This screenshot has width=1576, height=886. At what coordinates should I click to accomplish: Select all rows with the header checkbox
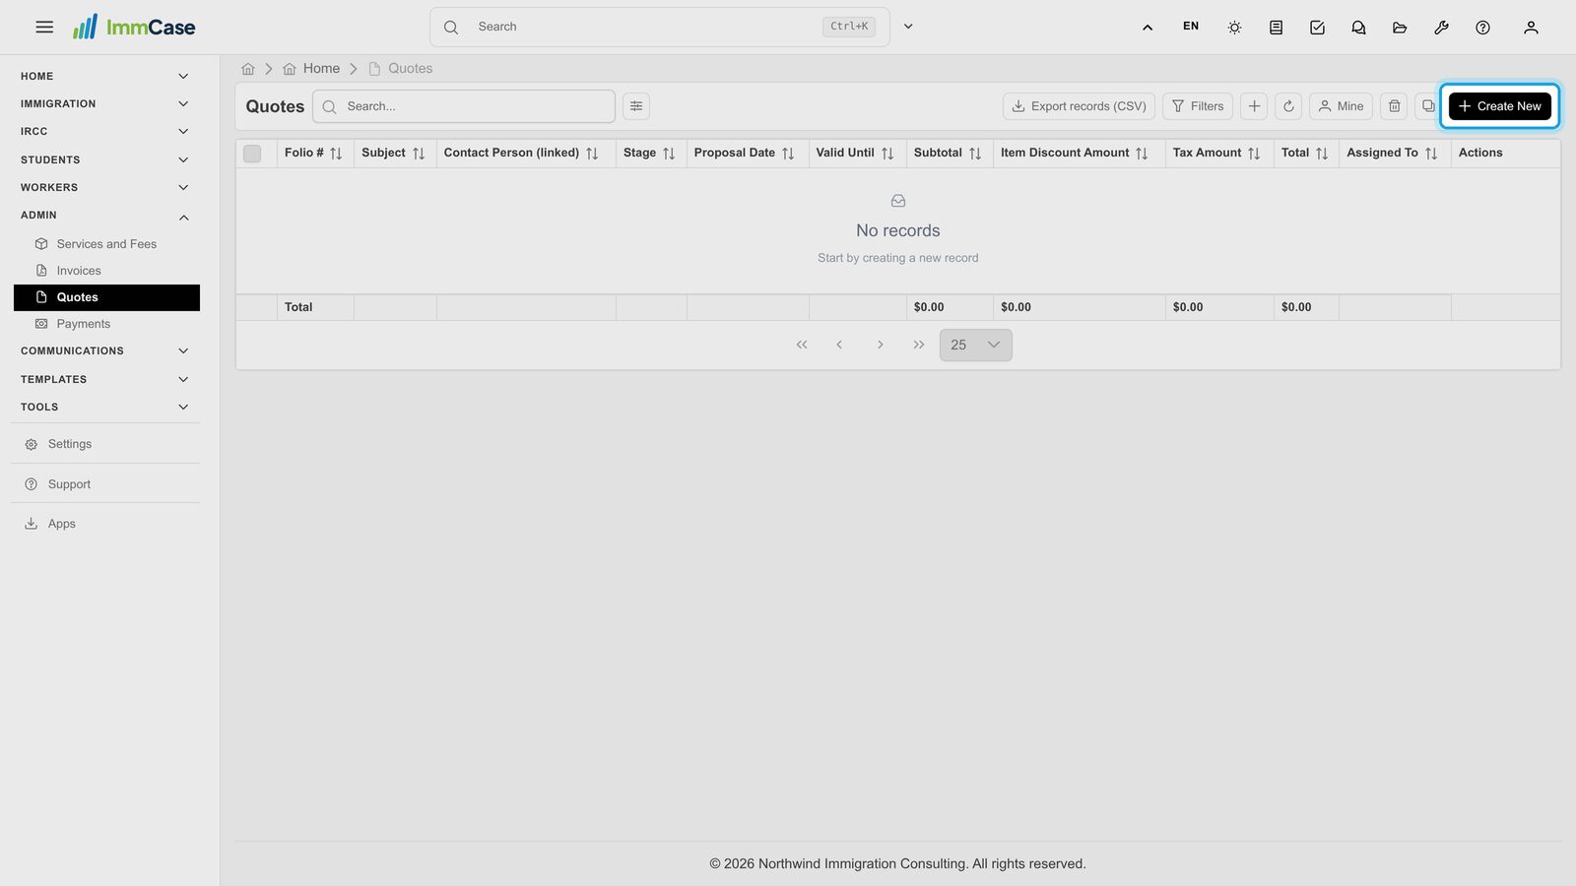(x=252, y=154)
